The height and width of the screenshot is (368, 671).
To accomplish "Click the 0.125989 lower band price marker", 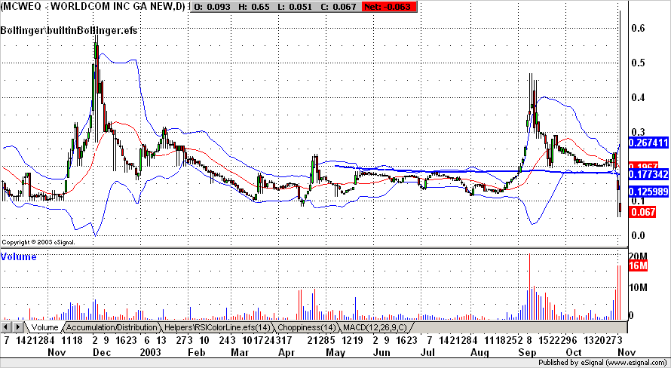I will (648, 191).
